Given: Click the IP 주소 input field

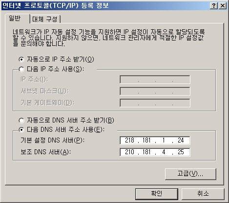Looking at the screenshot, I should pyautogui.click(x=155, y=80).
